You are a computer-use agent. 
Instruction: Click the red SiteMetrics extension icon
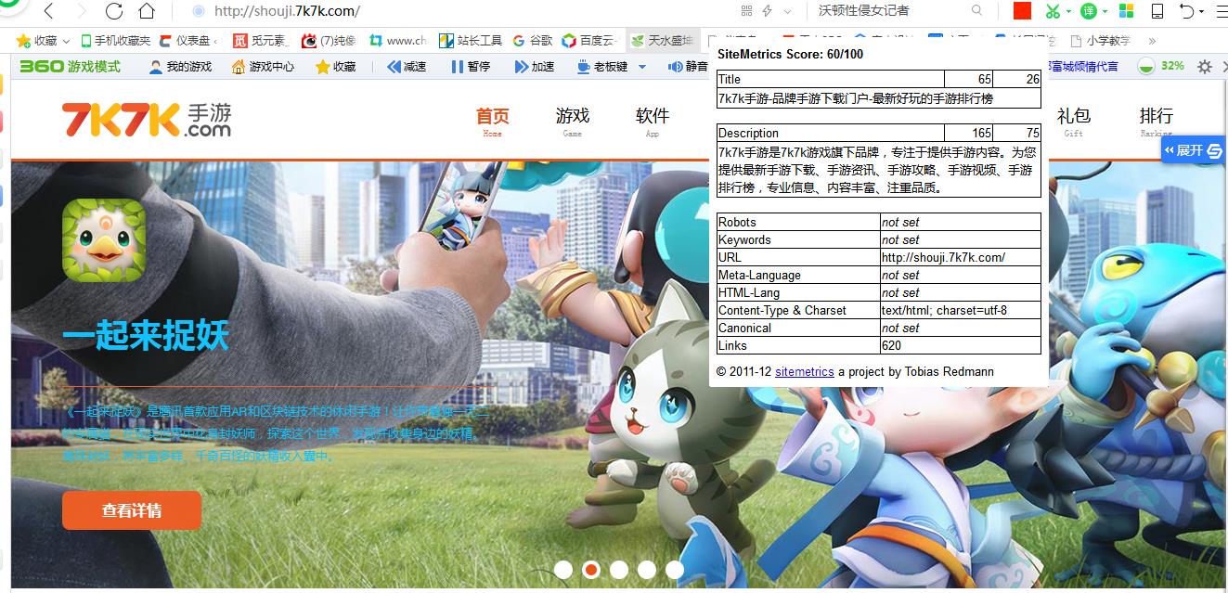tap(1022, 11)
